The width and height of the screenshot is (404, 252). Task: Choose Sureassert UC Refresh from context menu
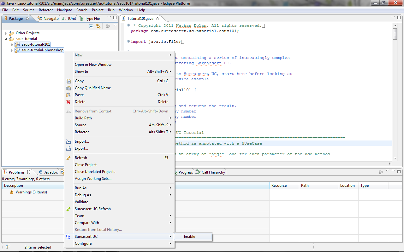pos(119,209)
